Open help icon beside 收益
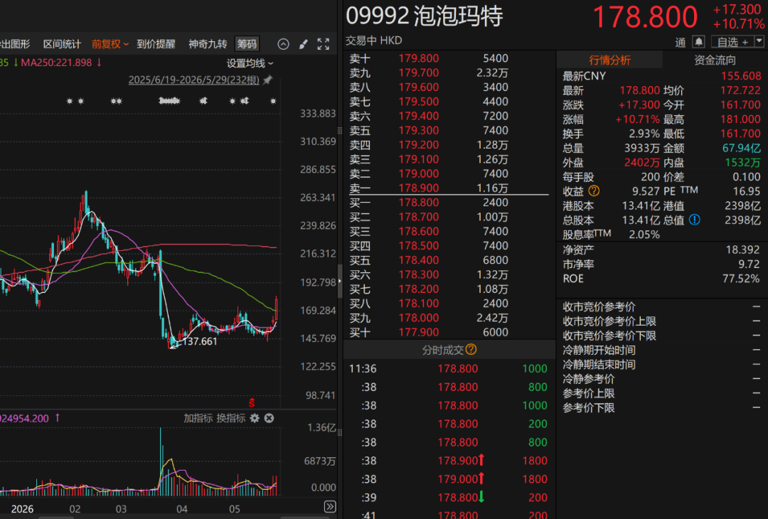 click(x=594, y=191)
